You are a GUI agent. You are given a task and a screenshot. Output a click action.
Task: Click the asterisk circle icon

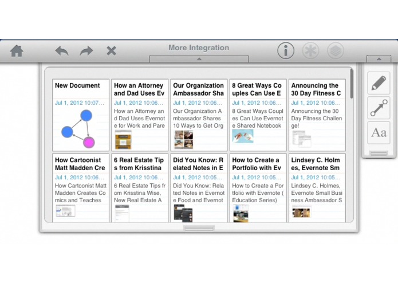pyautogui.click(x=311, y=50)
